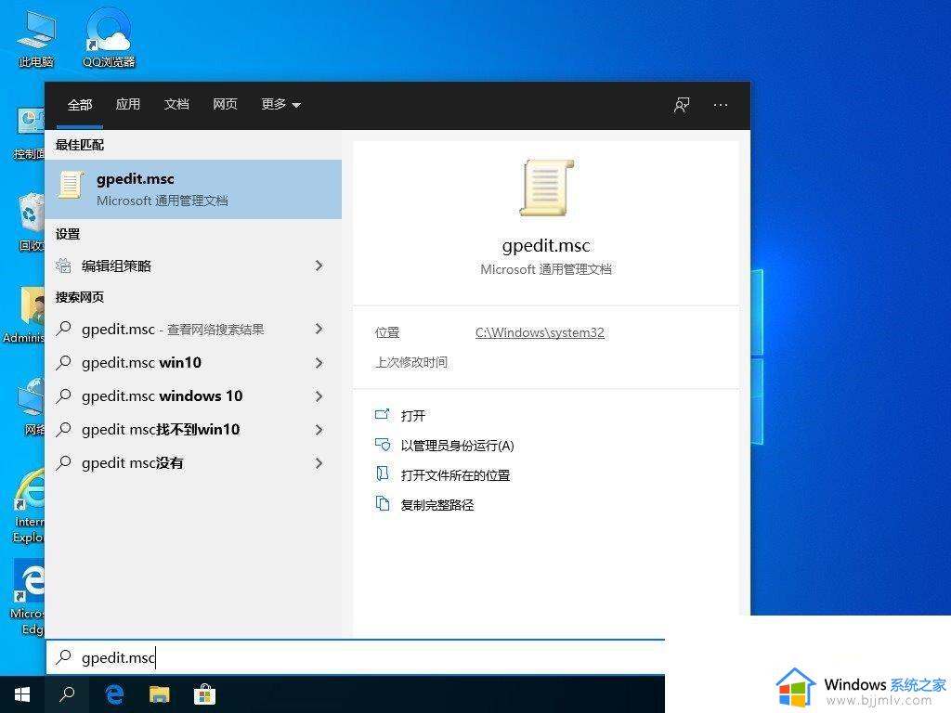The height and width of the screenshot is (713, 951).
Task: Open the 更多 dropdown filter
Action: (280, 104)
